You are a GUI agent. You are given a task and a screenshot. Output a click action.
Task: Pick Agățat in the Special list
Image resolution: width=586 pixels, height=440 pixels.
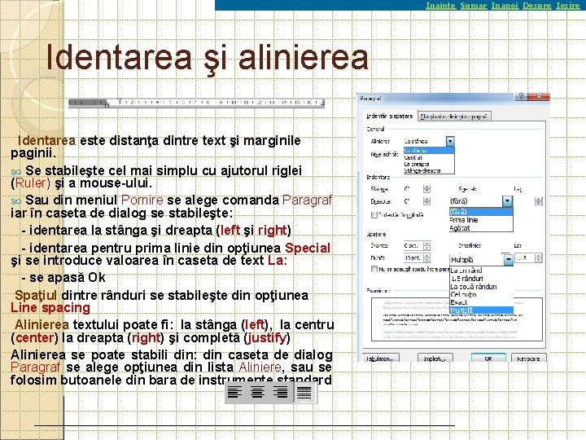pos(481,228)
